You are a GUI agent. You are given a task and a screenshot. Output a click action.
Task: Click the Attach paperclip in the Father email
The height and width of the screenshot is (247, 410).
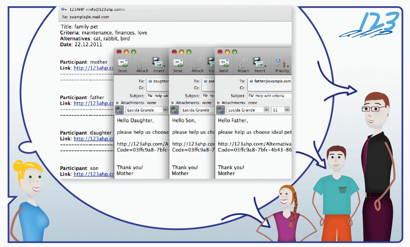(x=243, y=63)
